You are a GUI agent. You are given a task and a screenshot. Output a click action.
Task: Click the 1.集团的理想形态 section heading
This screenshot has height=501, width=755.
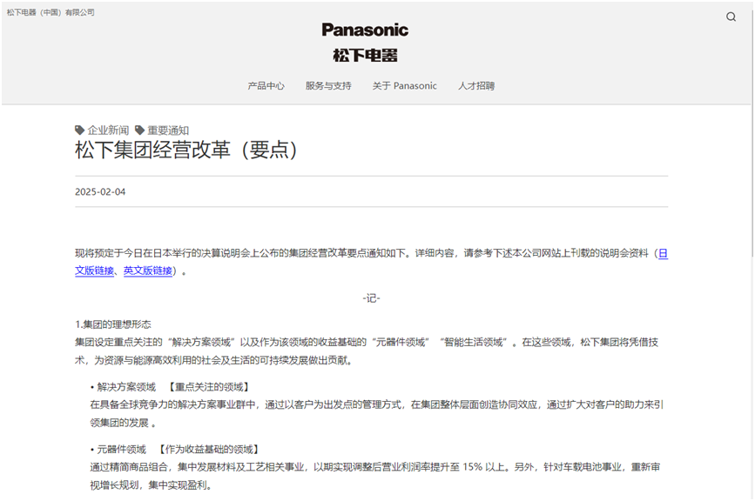tap(113, 324)
